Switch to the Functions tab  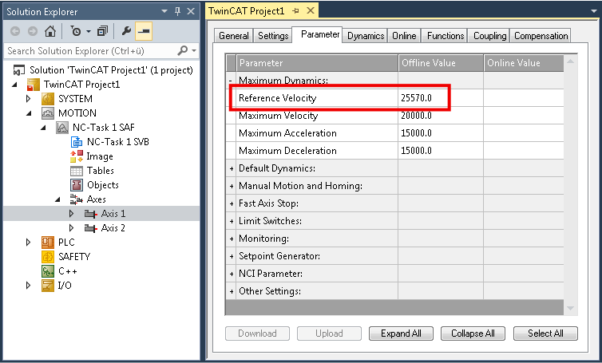tap(446, 36)
